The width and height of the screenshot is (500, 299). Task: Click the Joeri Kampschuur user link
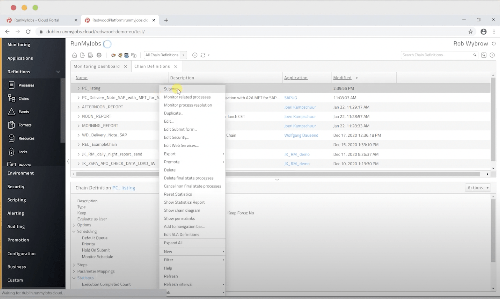(x=300, y=107)
